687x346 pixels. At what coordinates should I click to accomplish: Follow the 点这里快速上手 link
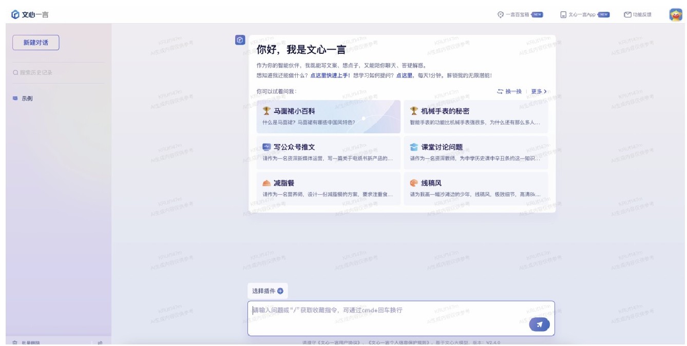click(x=330, y=75)
